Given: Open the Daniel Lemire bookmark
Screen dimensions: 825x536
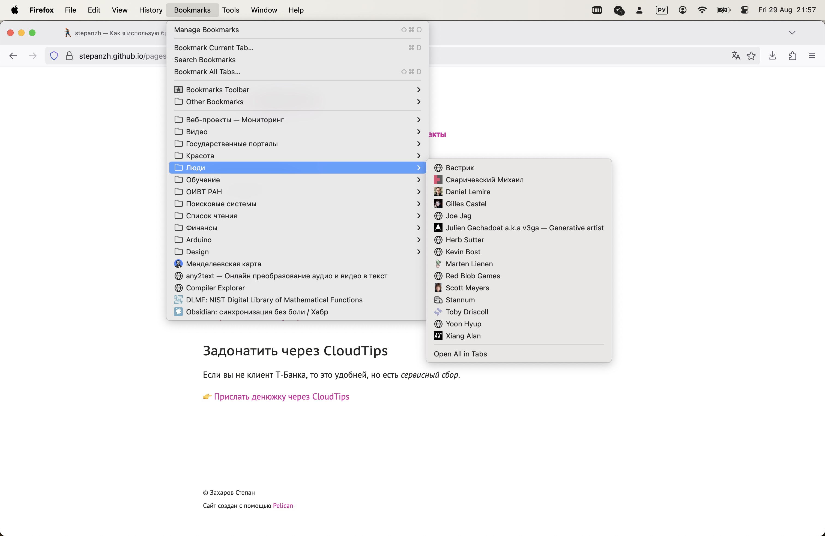Looking at the screenshot, I should pos(519,192).
